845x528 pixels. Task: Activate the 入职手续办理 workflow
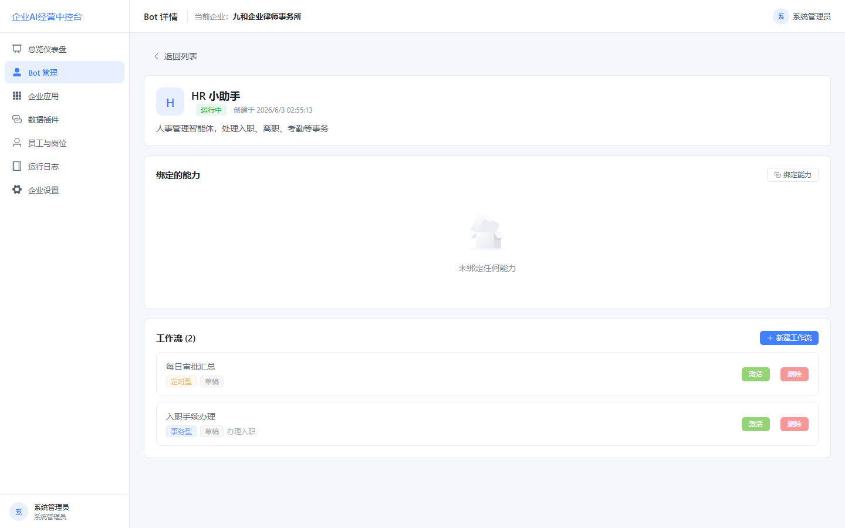pos(756,424)
